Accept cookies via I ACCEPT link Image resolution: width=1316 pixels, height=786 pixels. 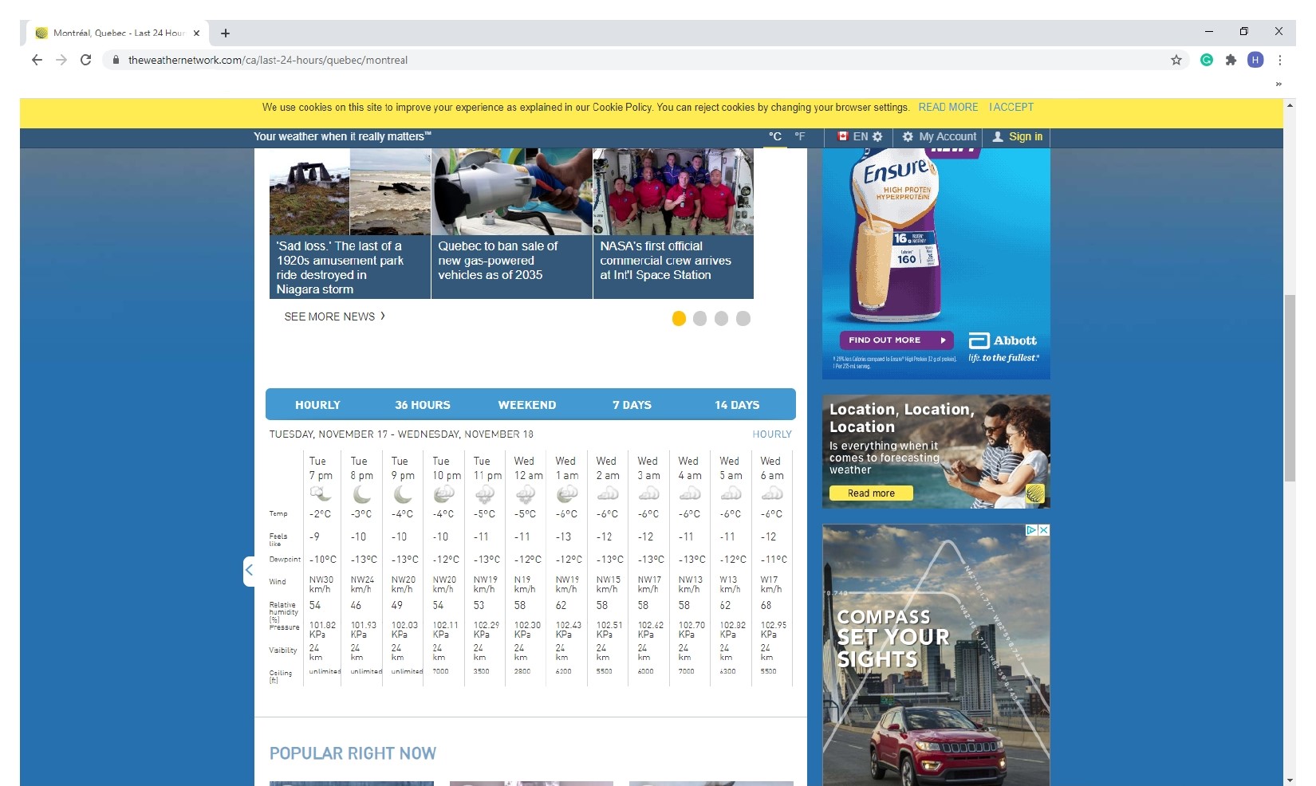1011,107
